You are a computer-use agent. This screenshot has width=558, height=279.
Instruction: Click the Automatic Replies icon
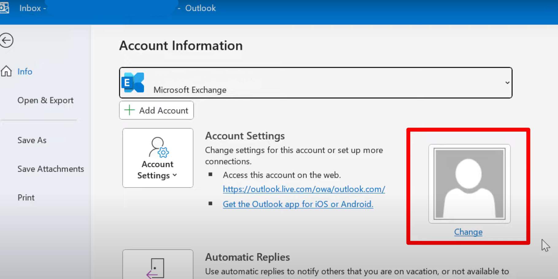[157, 268]
